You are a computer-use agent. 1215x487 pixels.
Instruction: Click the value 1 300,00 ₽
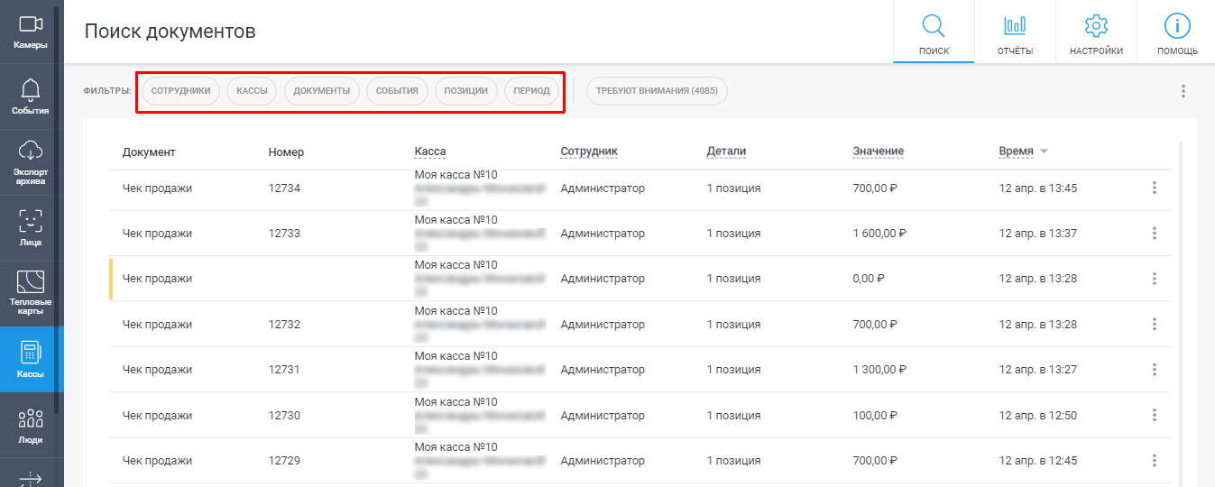tap(879, 370)
